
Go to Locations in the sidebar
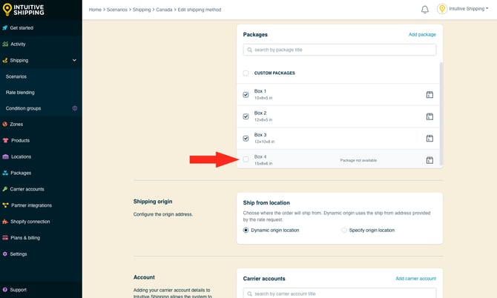click(21, 156)
